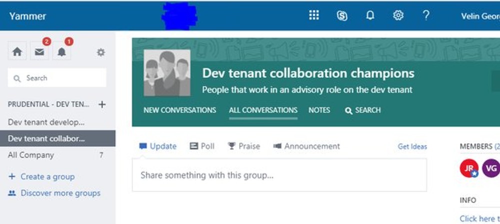Image resolution: width=500 pixels, height=224 pixels.
Task: Open the help question mark
Action: pos(425,15)
